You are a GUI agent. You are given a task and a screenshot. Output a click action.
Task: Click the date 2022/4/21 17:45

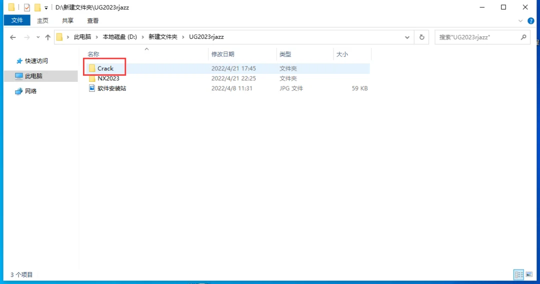click(x=233, y=68)
